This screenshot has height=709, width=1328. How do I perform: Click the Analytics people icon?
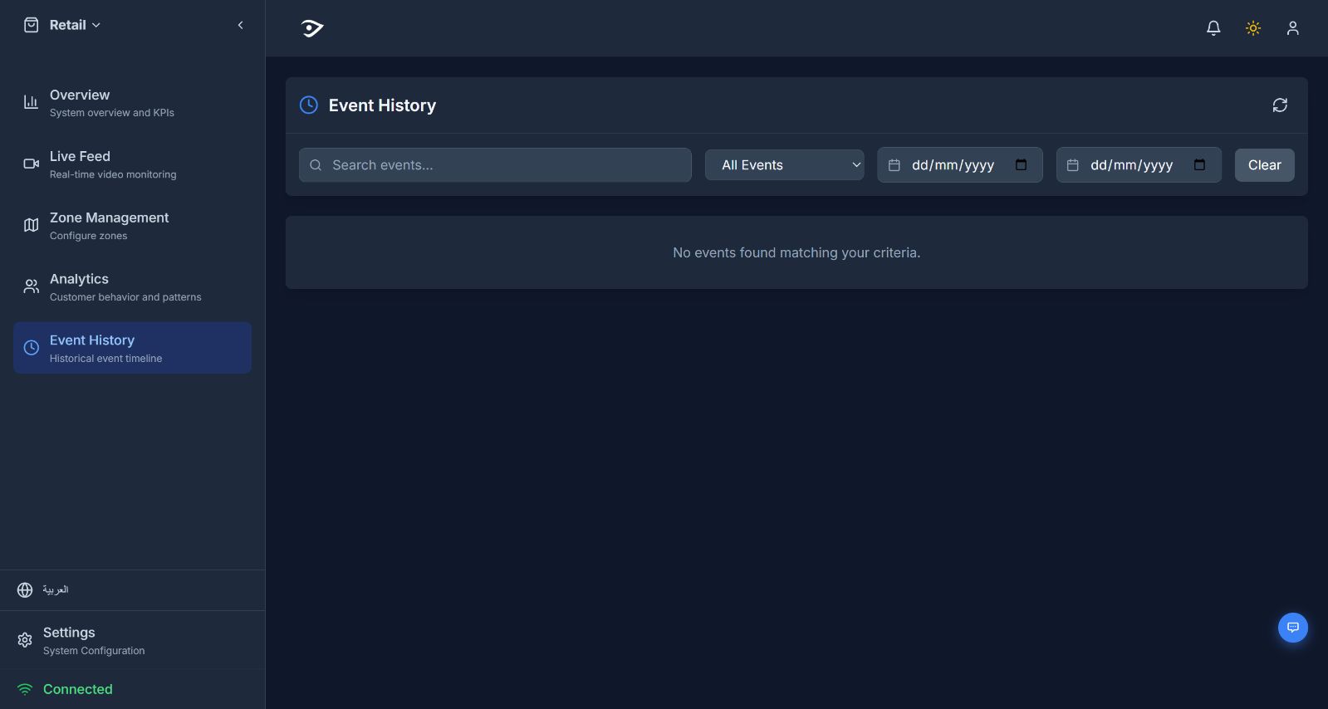[x=31, y=286]
